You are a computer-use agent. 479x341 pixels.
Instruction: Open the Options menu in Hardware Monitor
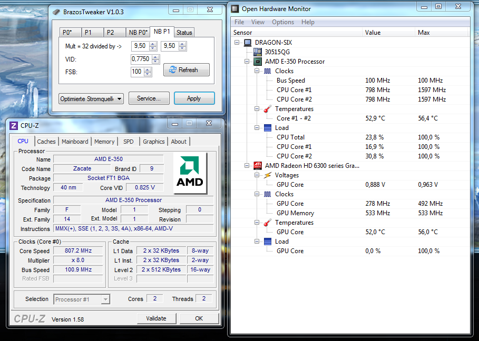[x=283, y=22]
